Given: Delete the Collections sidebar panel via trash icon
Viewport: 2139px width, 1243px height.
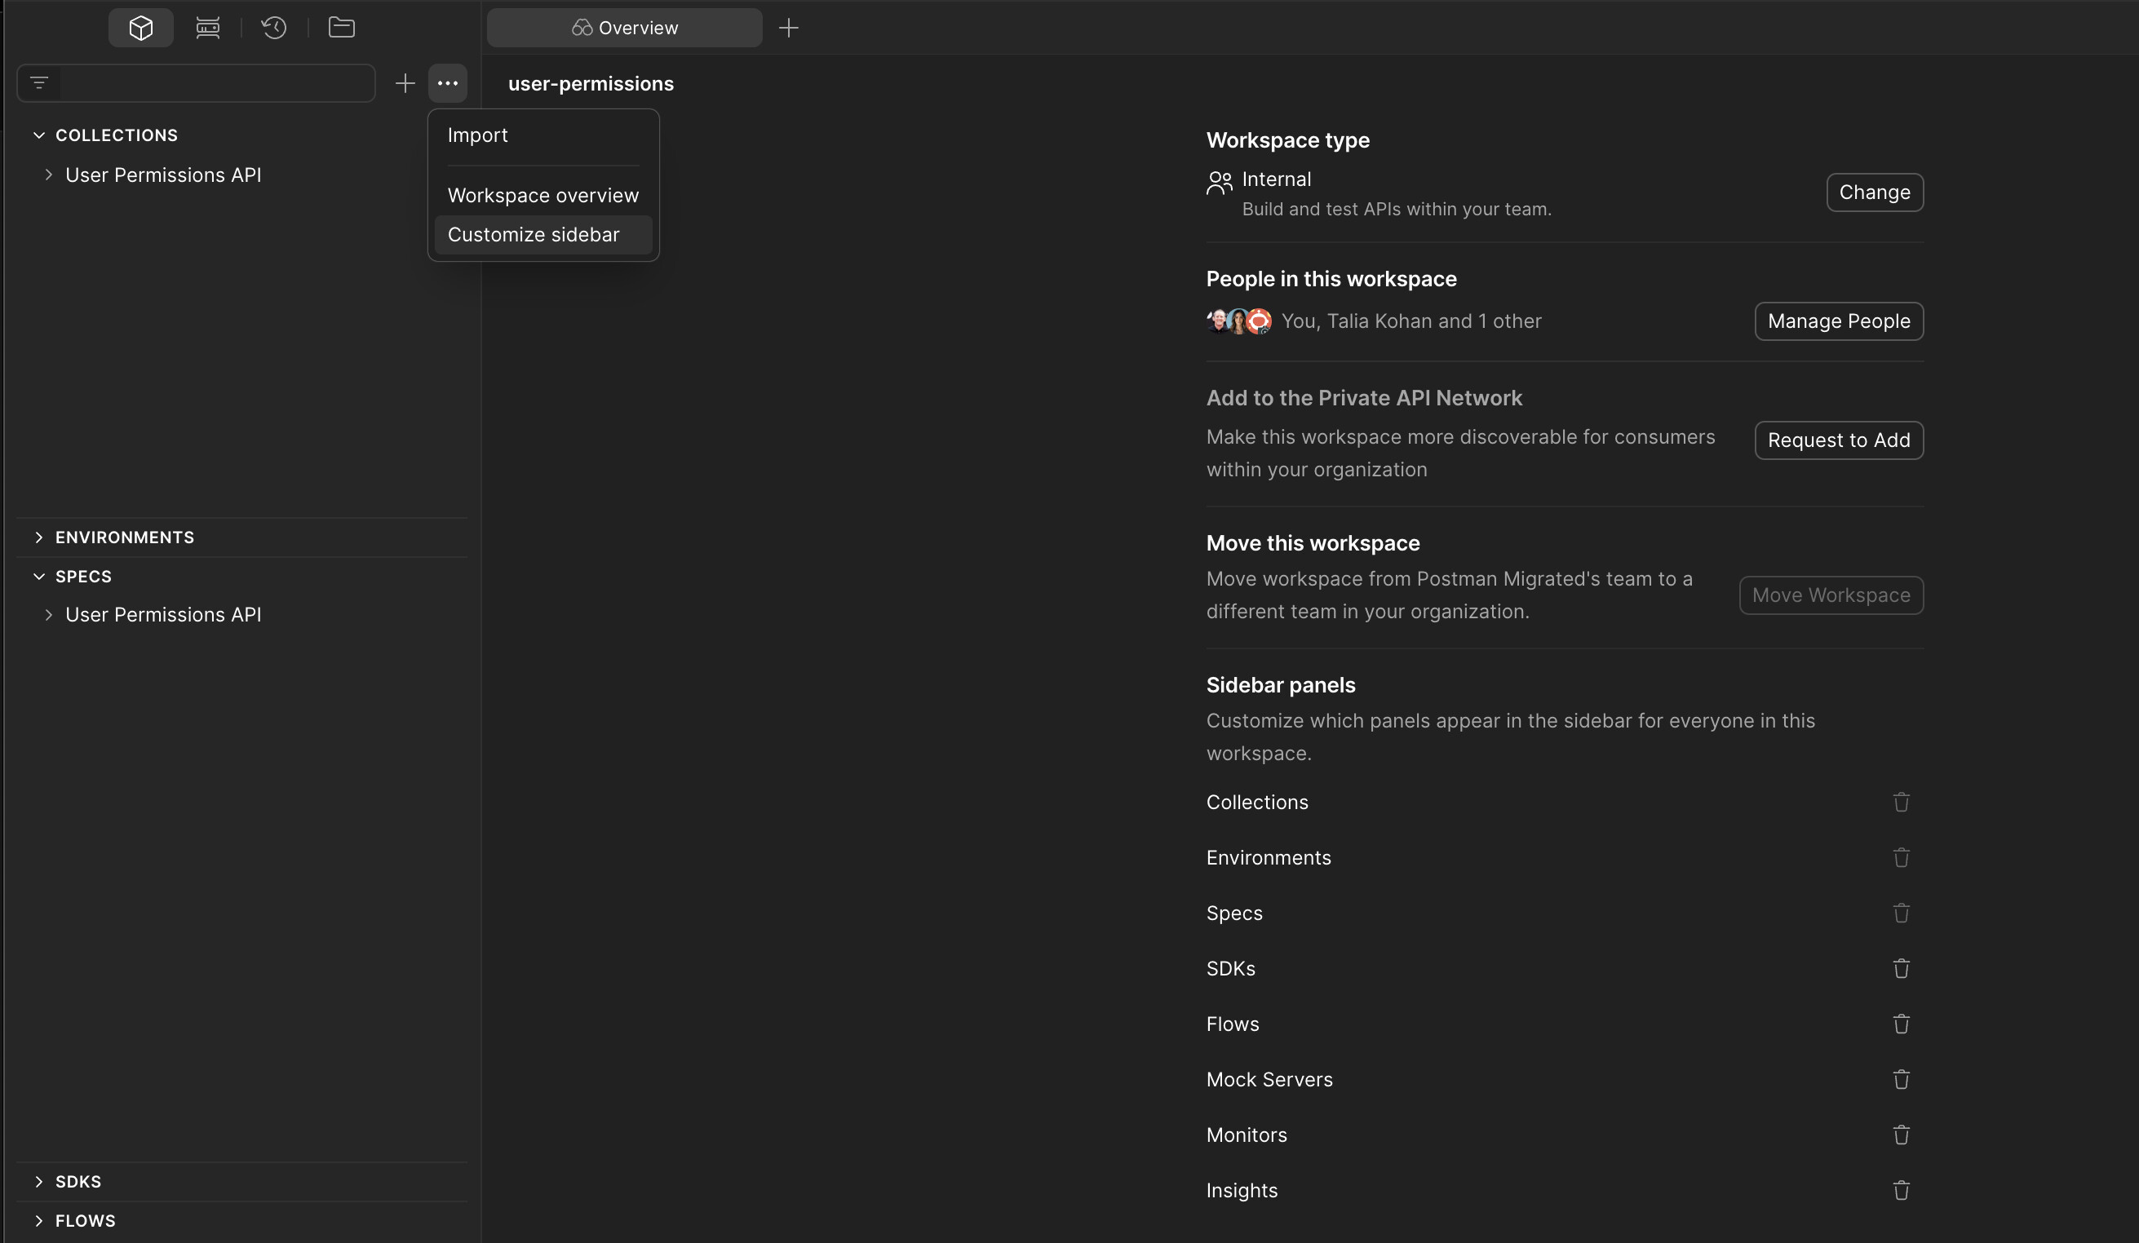Looking at the screenshot, I should tap(1901, 802).
